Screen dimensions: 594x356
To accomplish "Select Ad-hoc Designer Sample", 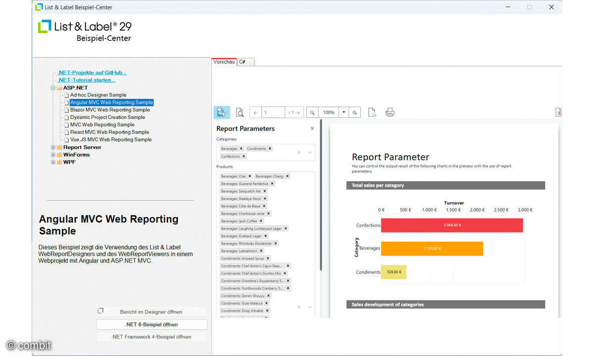I will point(98,95).
